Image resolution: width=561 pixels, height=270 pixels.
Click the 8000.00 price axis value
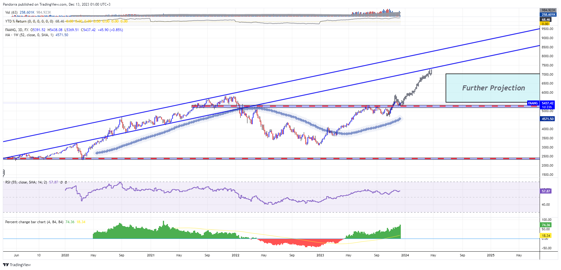(547, 56)
